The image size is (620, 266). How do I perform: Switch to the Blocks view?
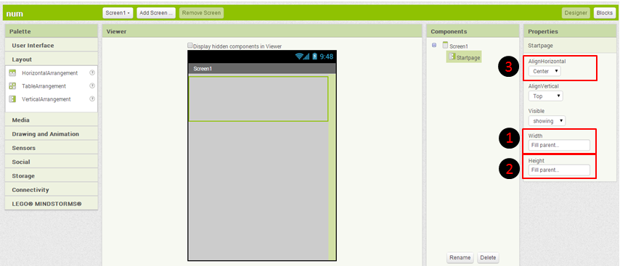pyautogui.click(x=604, y=13)
